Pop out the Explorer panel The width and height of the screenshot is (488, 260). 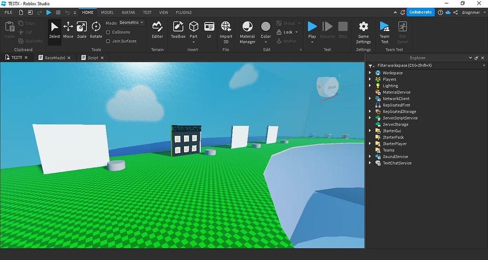(x=477, y=58)
